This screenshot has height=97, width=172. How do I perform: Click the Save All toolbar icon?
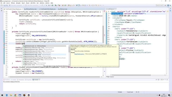(7, 5)
